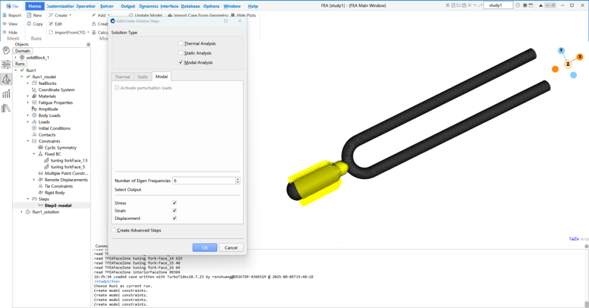Click the View eye icon in ribbon

(x=4, y=23)
